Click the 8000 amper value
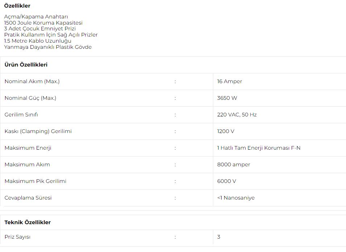The width and height of the screenshot is (346, 252). [234, 165]
